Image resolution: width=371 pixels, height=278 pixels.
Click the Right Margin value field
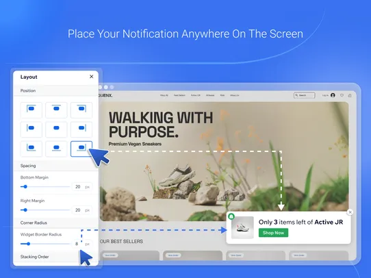(81, 210)
